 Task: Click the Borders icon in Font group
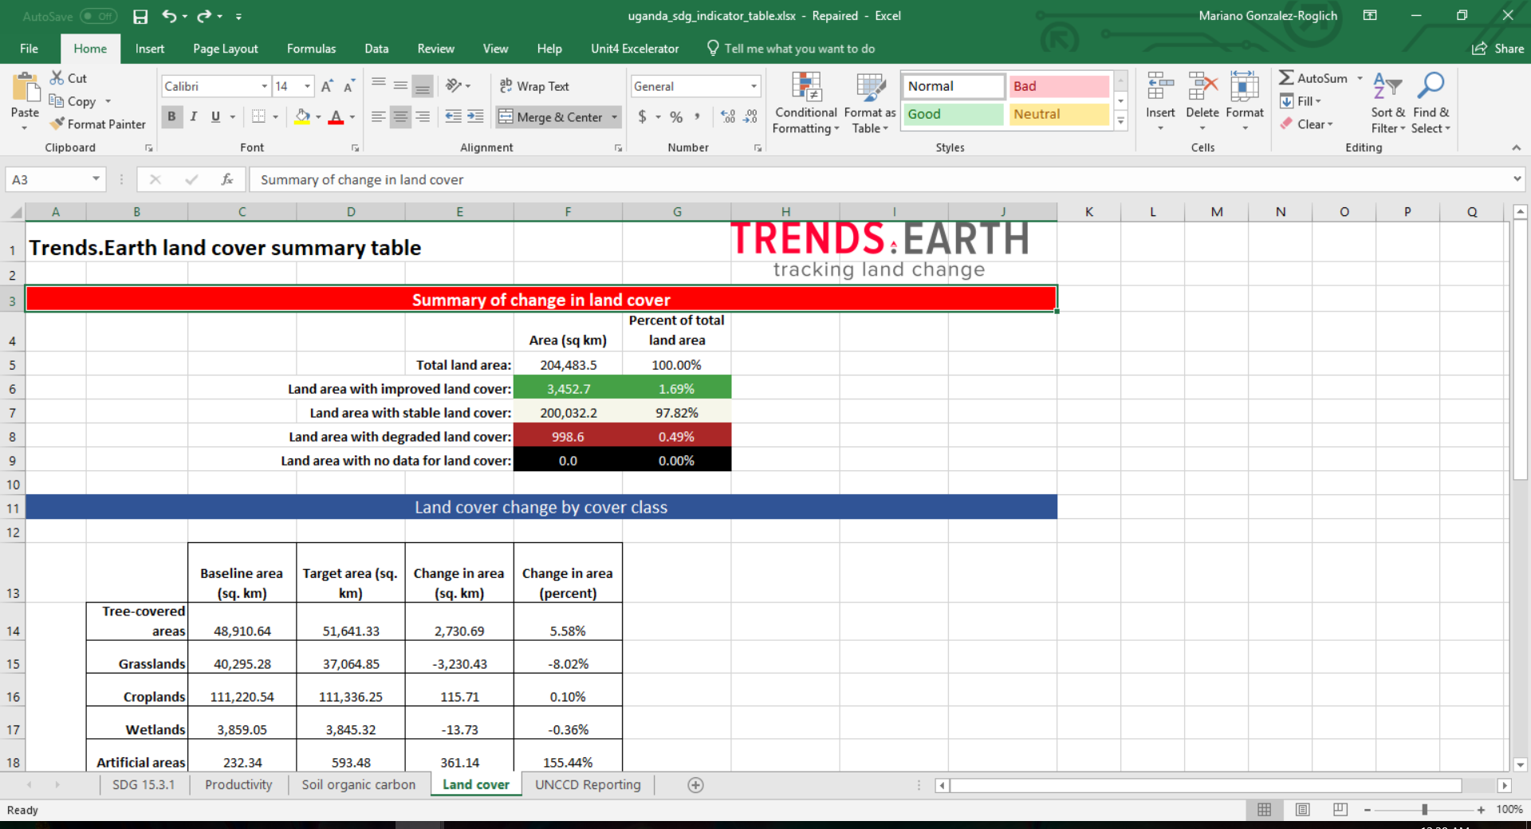coord(258,116)
